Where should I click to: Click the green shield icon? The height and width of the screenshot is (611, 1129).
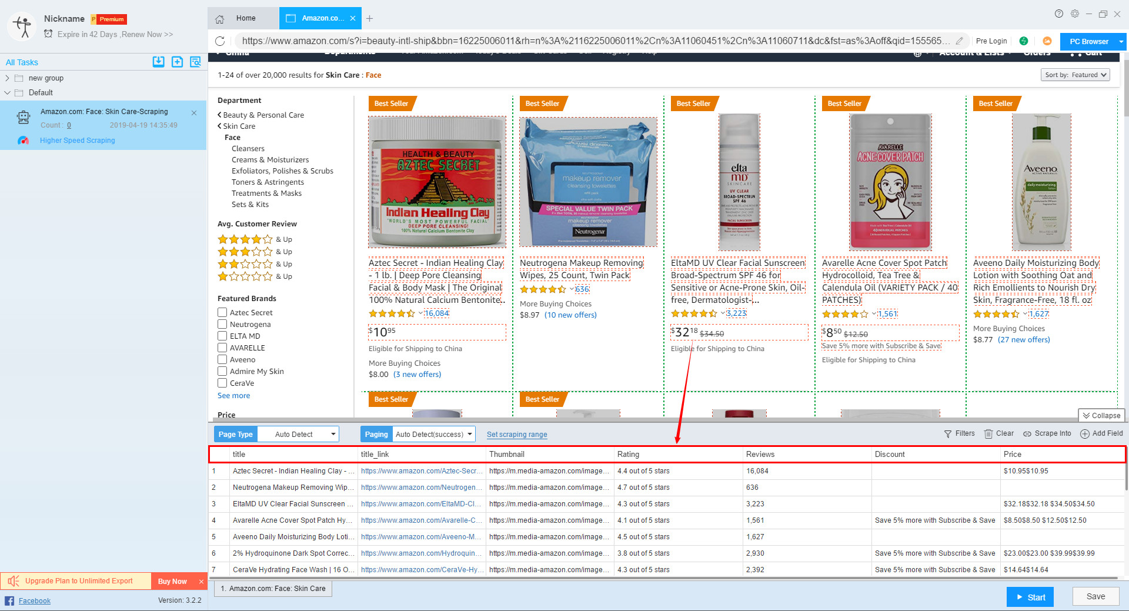click(1024, 41)
